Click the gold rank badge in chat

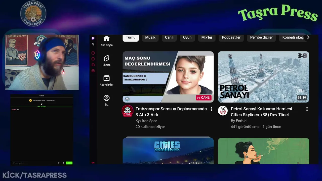[30, 100]
